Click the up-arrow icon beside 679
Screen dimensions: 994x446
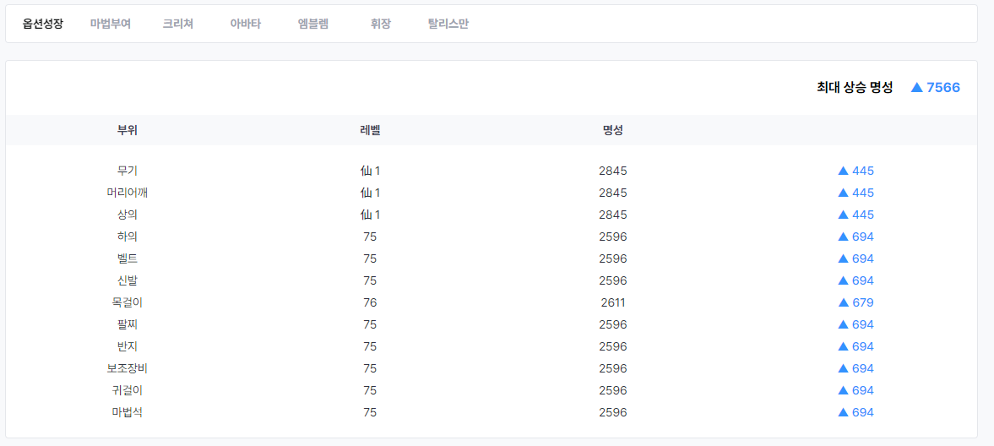[x=843, y=302]
